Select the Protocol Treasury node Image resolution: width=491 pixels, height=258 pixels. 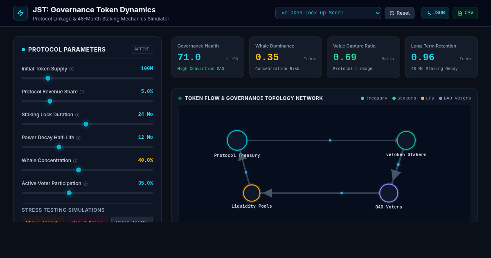pos(237,140)
